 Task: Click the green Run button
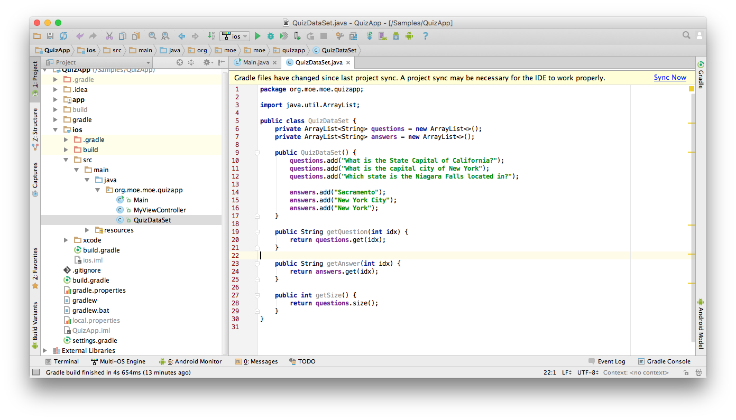click(x=257, y=36)
